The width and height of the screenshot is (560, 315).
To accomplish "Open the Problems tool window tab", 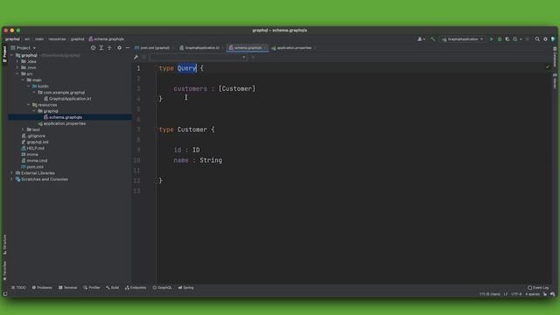I will click(x=42, y=288).
